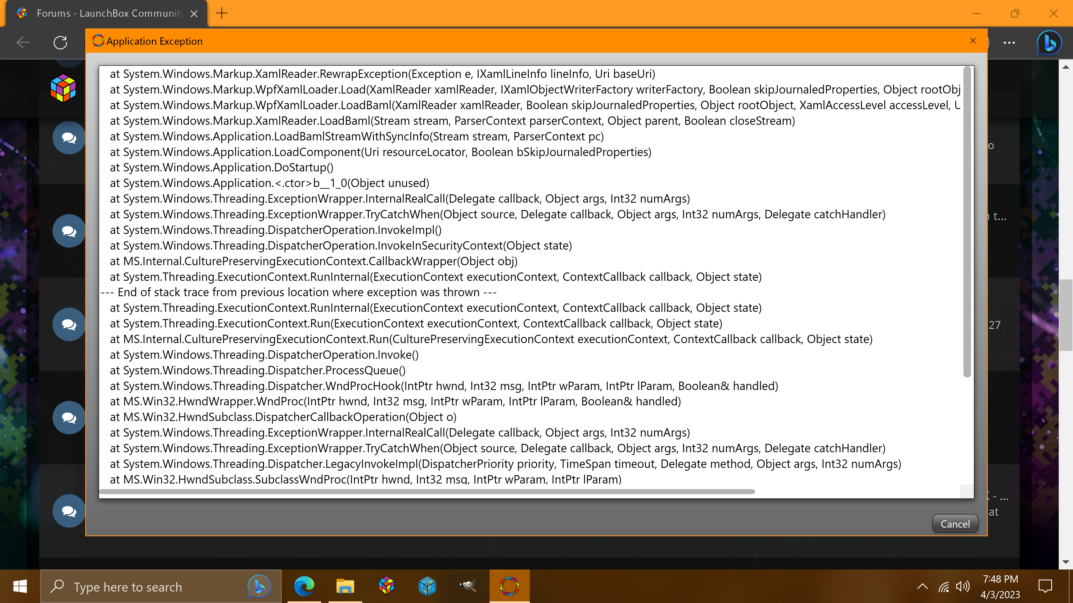Open the clock showing 7:48 PM
The image size is (1073, 603).
[1000, 587]
